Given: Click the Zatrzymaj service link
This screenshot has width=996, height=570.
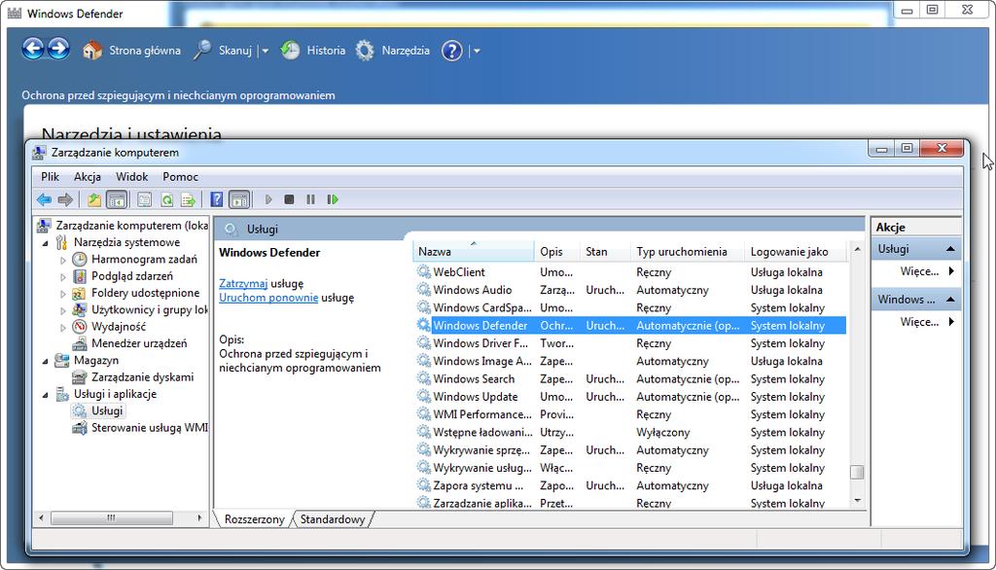Looking at the screenshot, I should [243, 283].
